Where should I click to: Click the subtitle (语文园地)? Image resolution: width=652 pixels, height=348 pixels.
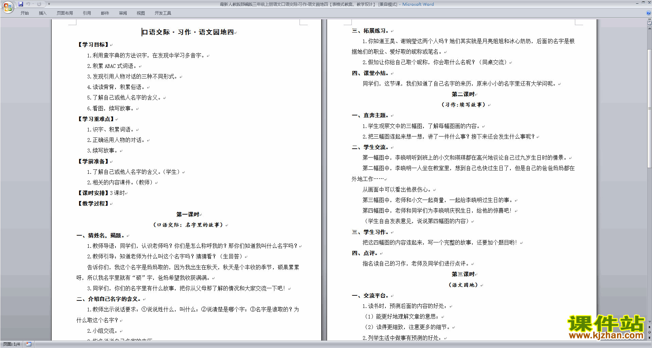(x=463, y=285)
